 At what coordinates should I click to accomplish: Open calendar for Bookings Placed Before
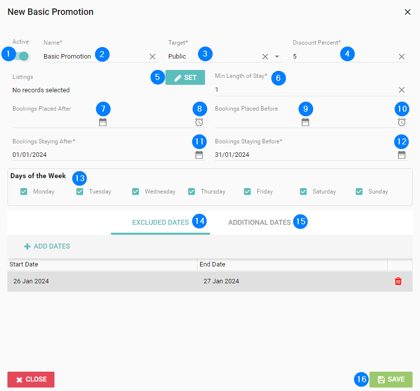coord(306,122)
